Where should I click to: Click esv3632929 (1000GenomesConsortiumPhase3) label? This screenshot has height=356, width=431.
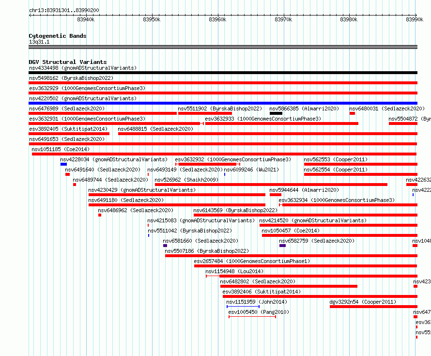tap(87, 88)
